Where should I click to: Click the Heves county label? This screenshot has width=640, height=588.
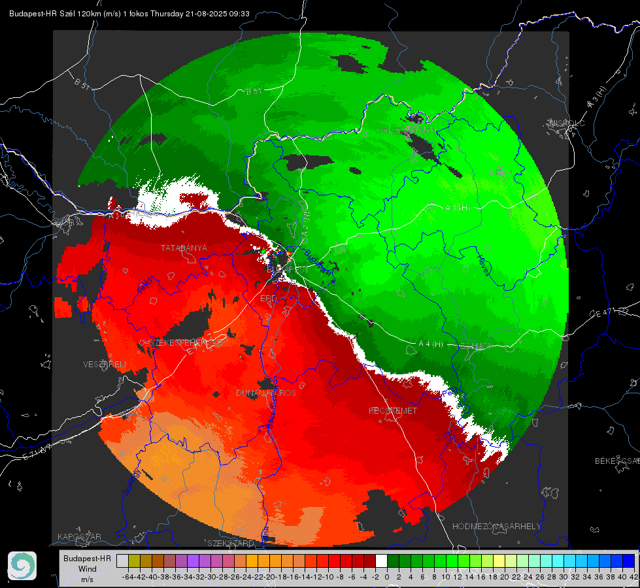click(x=483, y=266)
